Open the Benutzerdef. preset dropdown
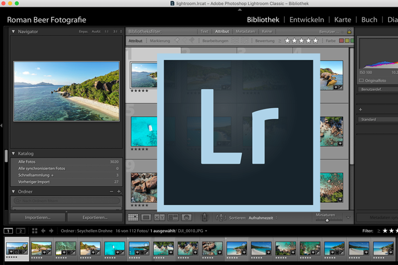The image size is (398, 265). coord(378,89)
